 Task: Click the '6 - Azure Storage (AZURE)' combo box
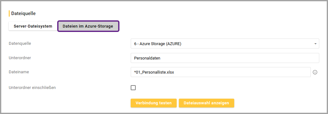[x=225, y=44]
